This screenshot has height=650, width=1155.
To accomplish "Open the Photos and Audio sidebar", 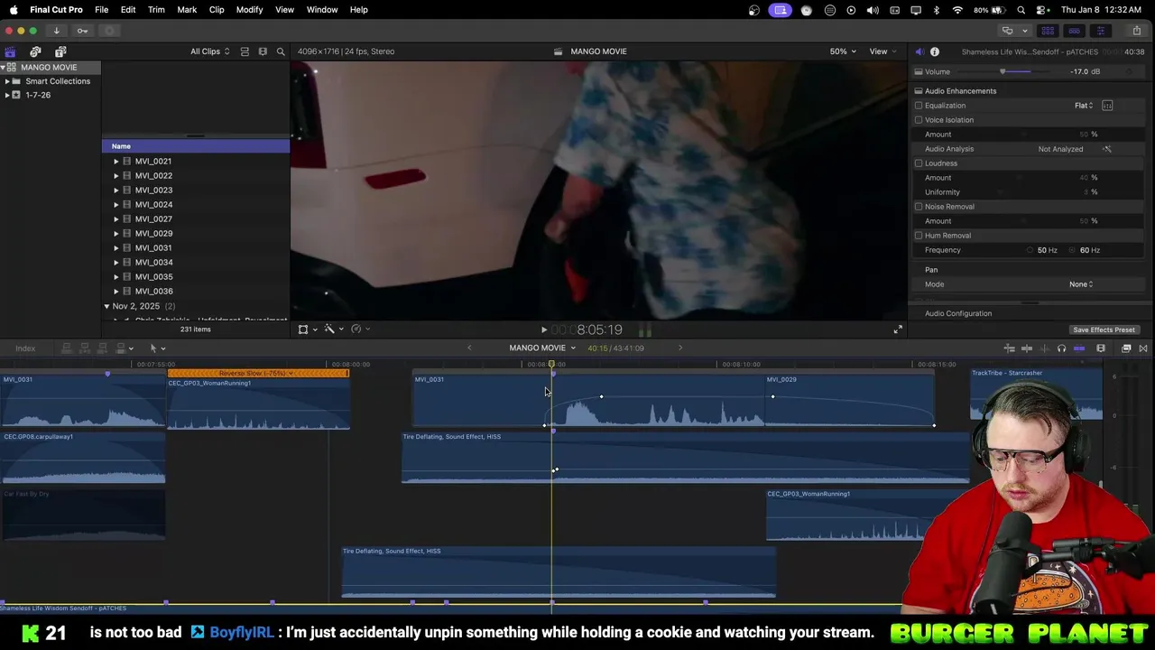I will [x=35, y=51].
